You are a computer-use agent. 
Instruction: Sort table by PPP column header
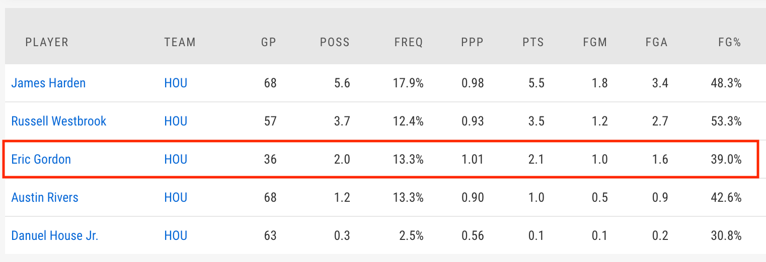[x=472, y=42]
